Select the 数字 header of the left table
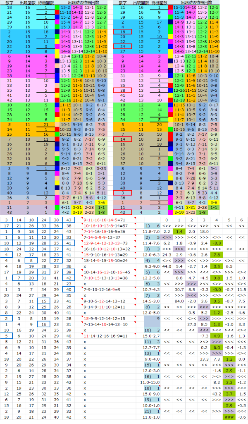 tap(10, 3)
